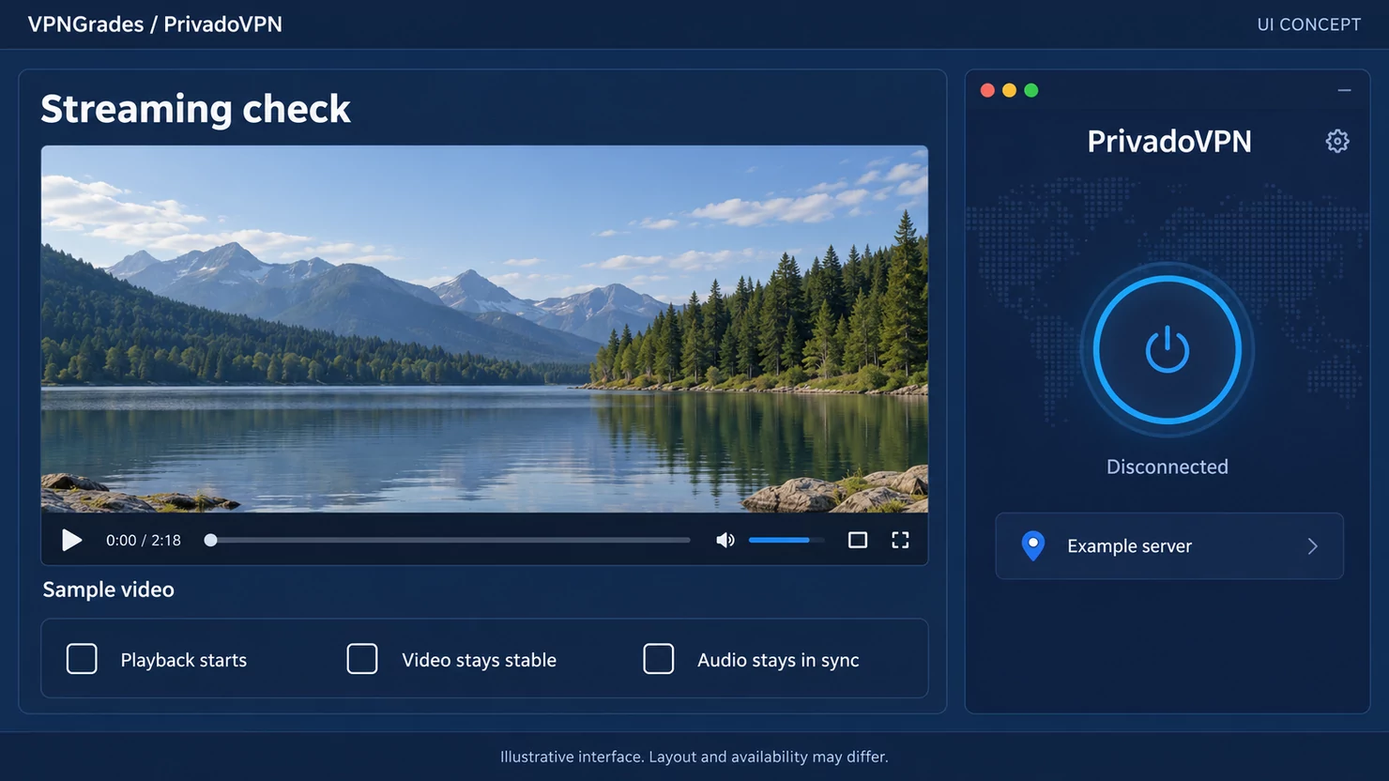Play the sample video

pos(71,540)
